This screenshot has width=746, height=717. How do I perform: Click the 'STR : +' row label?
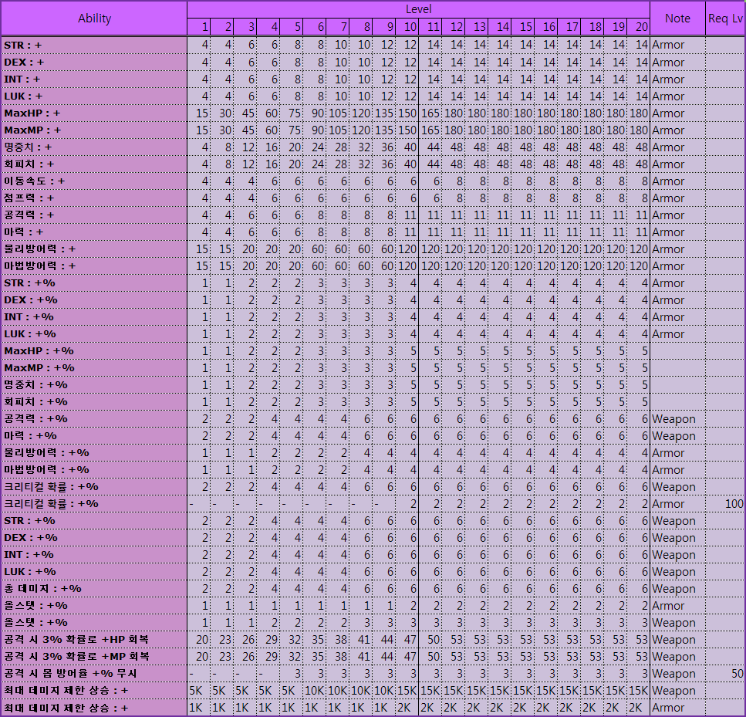pos(94,46)
